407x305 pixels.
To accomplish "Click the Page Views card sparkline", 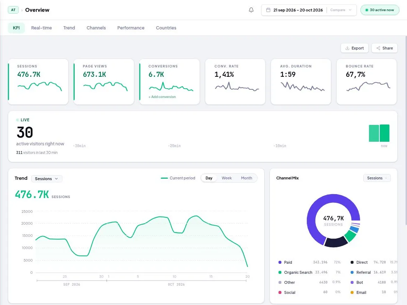I will point(105,86).
